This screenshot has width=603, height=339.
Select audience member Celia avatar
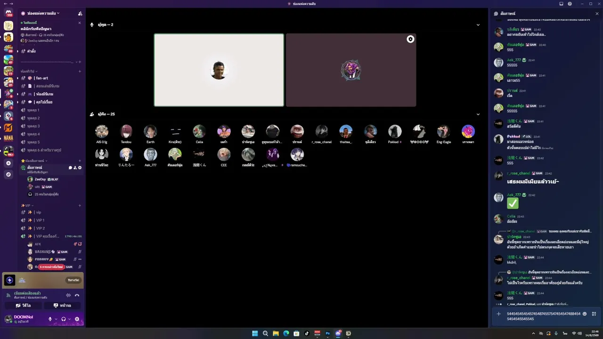199,131
